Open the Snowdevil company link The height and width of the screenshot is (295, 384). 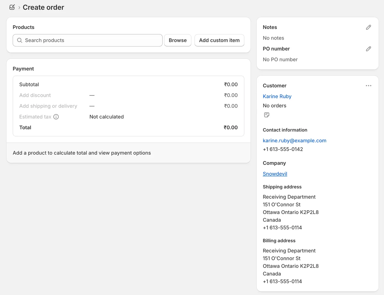click(x=275, y=174)
